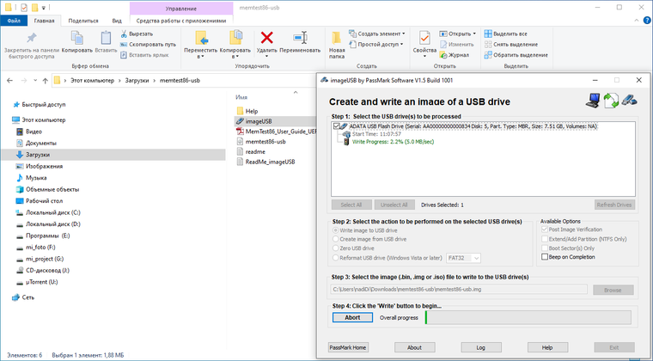Click the computer icon in imageUSB header
Image resolution: width=653 pixels, height=361 pixels.
593,101
